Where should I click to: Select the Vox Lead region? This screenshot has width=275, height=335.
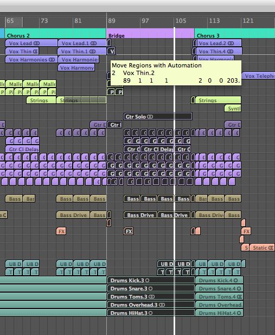point(31,43)
